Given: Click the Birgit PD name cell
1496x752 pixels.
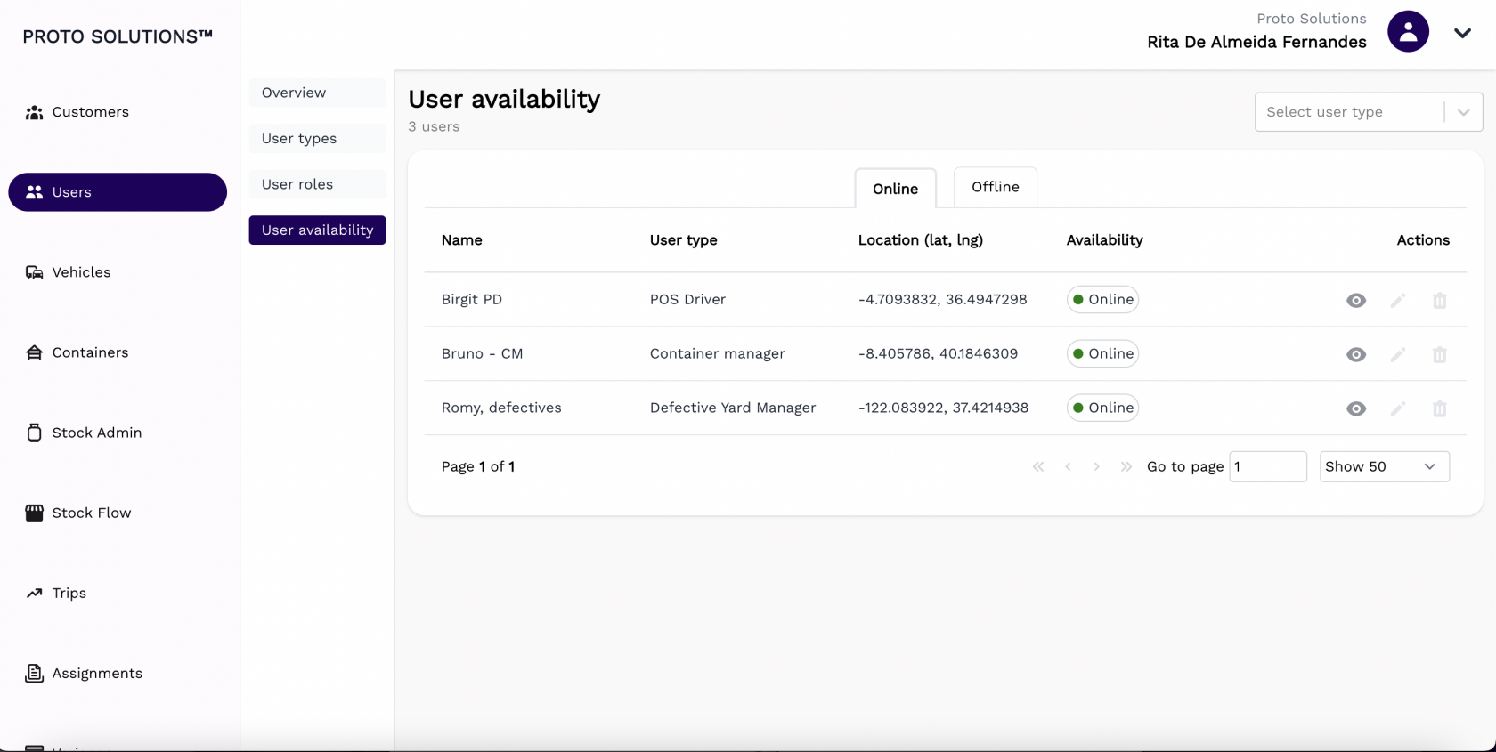Looking at the screenshot, I should pyautogui.click(x=471, y=300).
